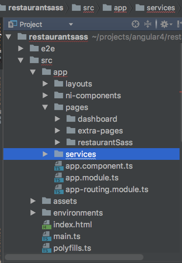182x263 pixels.
Task: Select the app.component.ts TypeScript file icon
Action: (59, 166)
